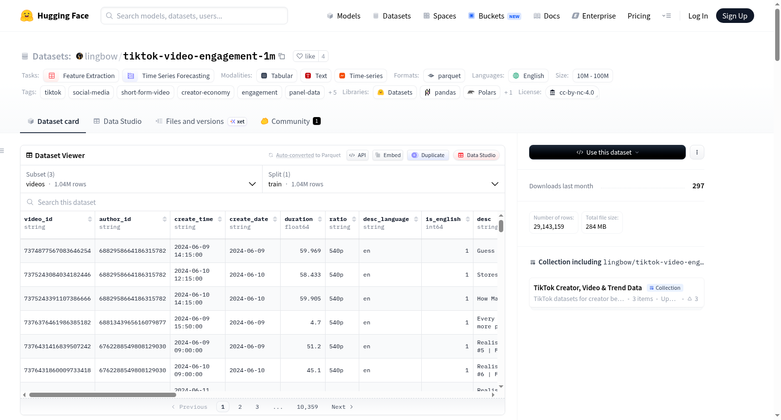Open the Data Studio button in the viewer header

tap(476, 155)
